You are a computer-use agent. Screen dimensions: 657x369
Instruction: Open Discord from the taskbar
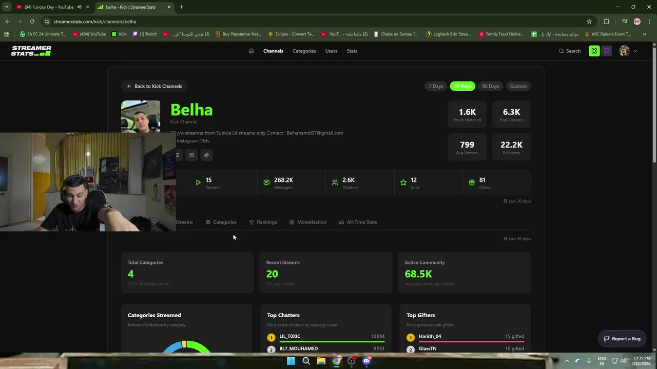[366, 361]
